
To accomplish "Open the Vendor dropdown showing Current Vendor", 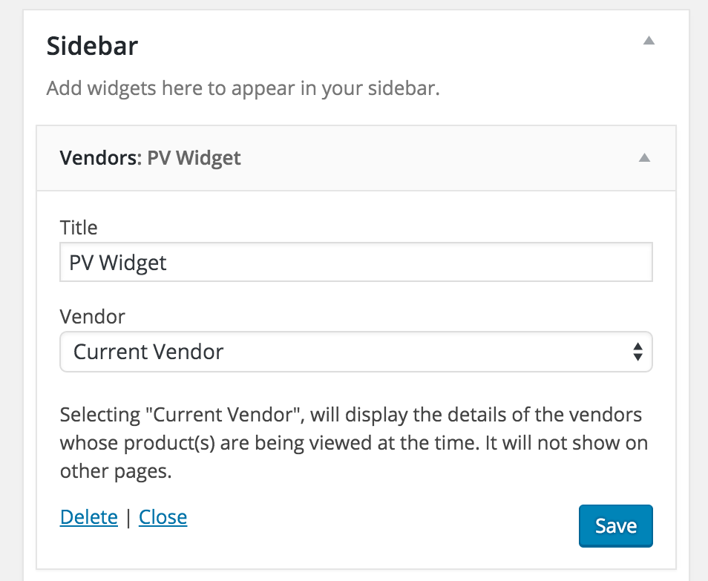I will click(355, 352).
